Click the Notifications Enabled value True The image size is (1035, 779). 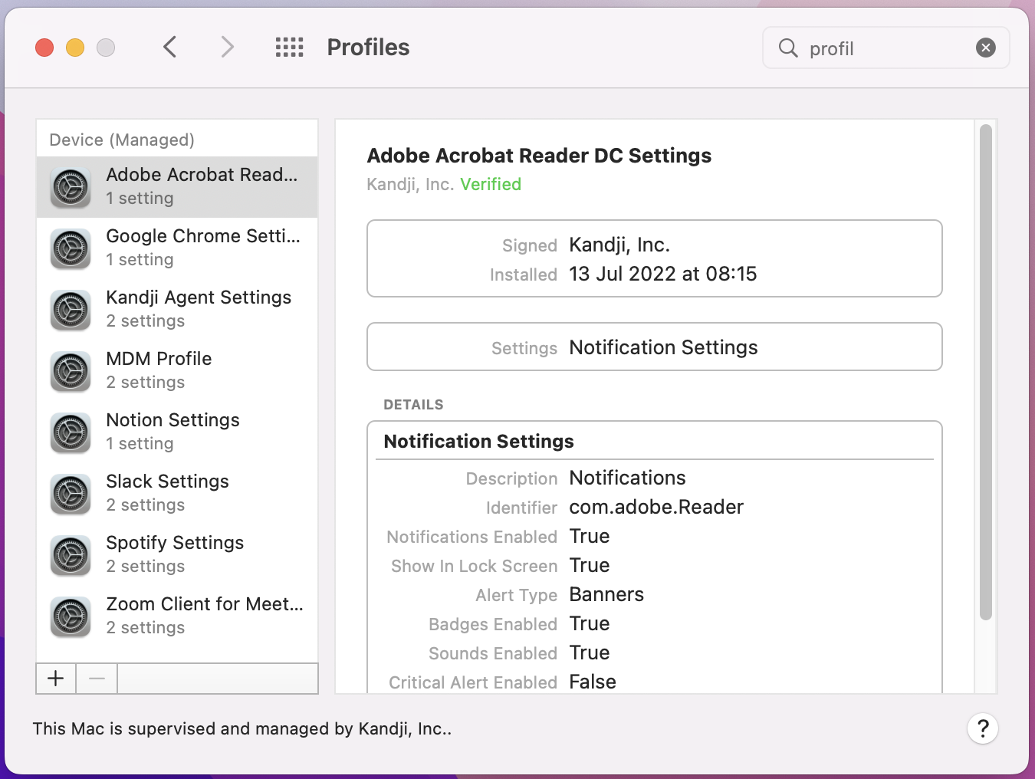590,536
